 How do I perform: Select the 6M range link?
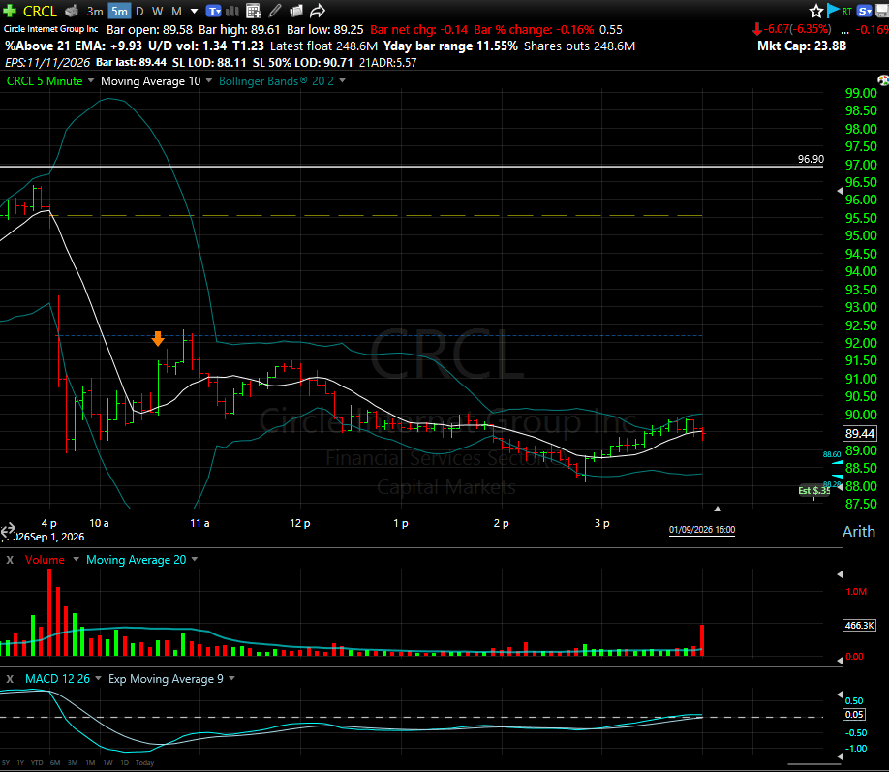point(55,763)
